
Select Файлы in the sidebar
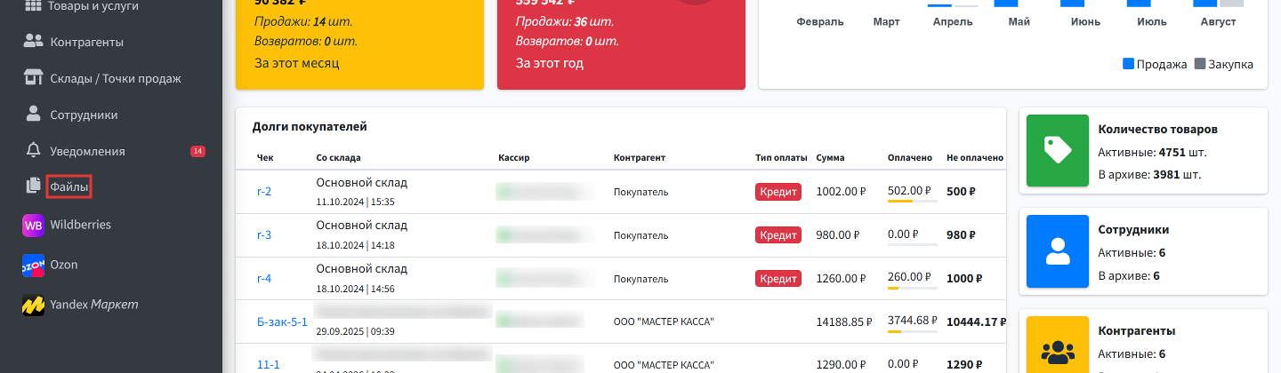coord(69,186)
